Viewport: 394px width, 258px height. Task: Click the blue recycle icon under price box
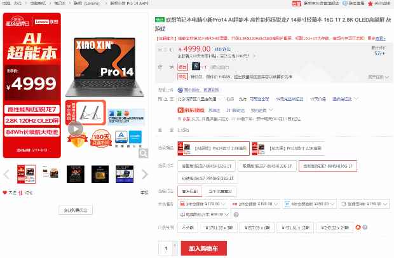pos(180,90)
